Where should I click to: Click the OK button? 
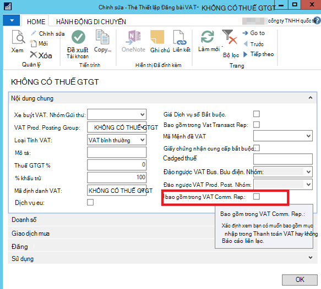point(300,280)
